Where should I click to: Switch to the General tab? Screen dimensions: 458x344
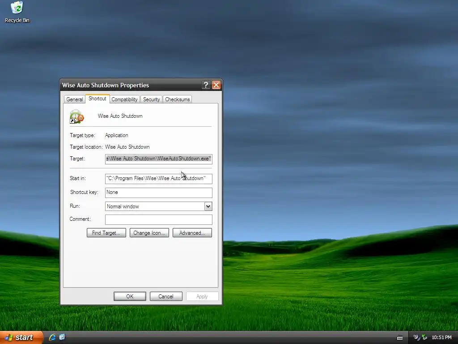coord(75,99)
